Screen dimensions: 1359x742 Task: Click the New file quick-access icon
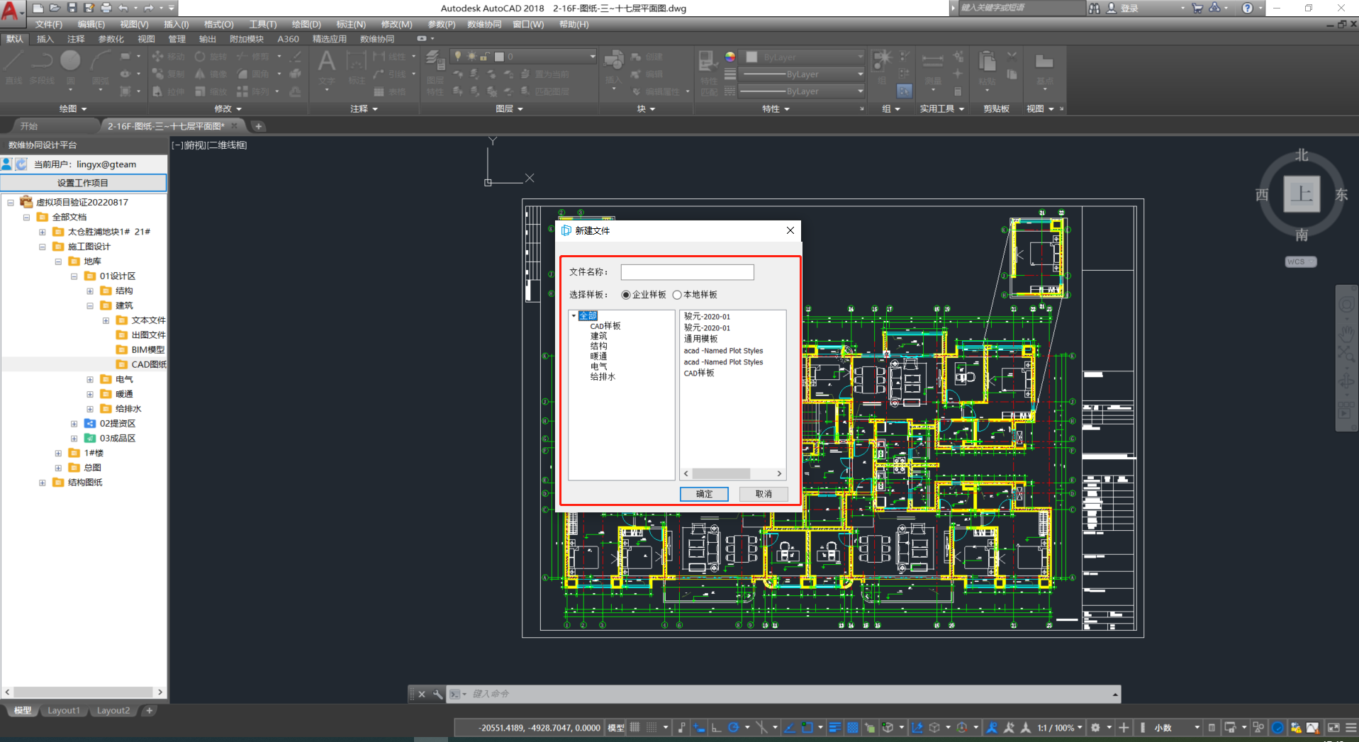[x=38, y=8]
